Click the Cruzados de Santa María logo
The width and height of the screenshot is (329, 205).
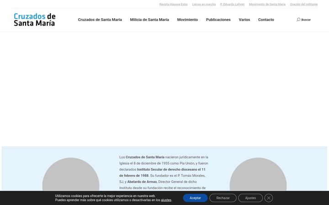(35, 20)
